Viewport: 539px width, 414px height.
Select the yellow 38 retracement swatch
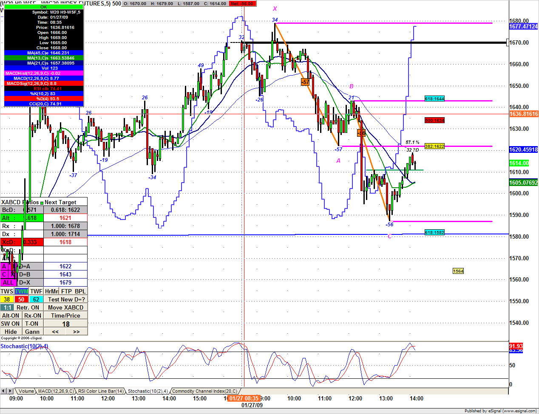7,299
